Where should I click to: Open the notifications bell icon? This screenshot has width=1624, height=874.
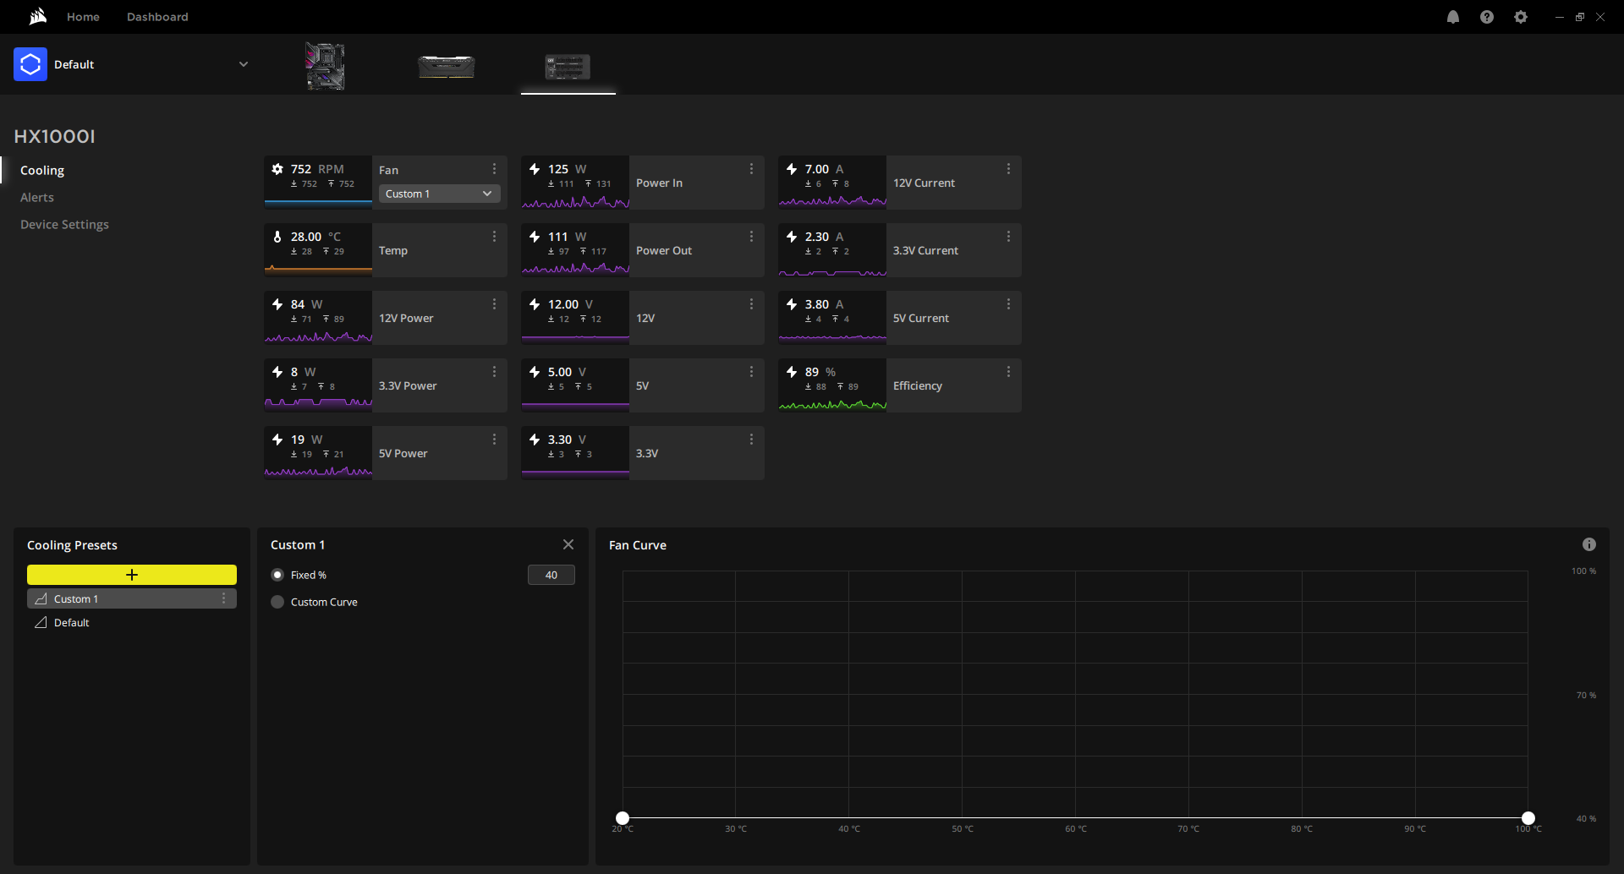1453,17
